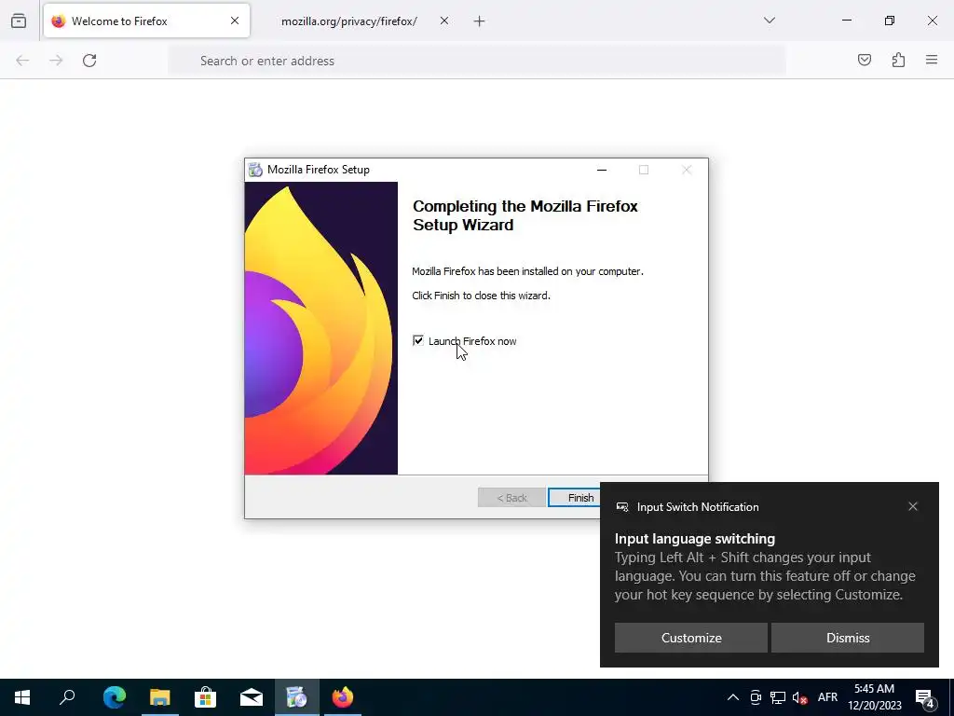954x716 pixels.
Task: Open muted volume tray icon
Action: pos(800,697)
